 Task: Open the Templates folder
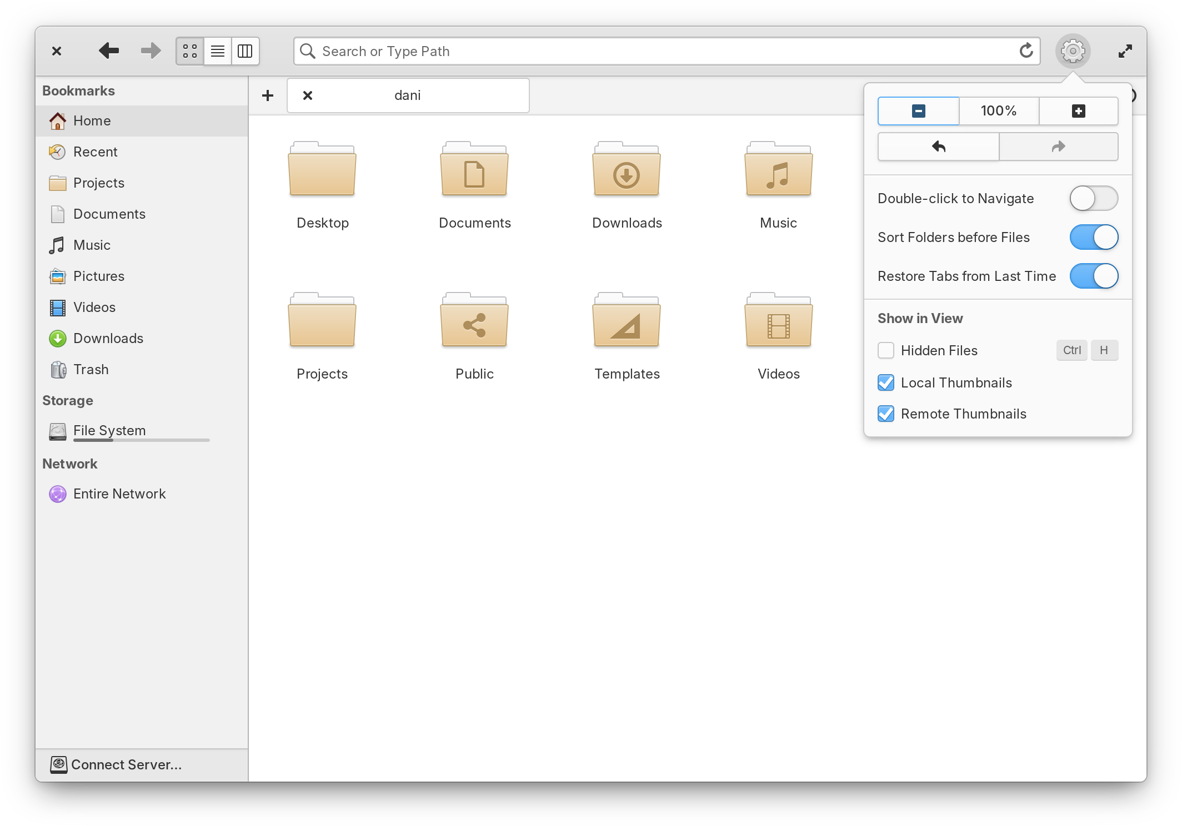click(x=626, y=332)
